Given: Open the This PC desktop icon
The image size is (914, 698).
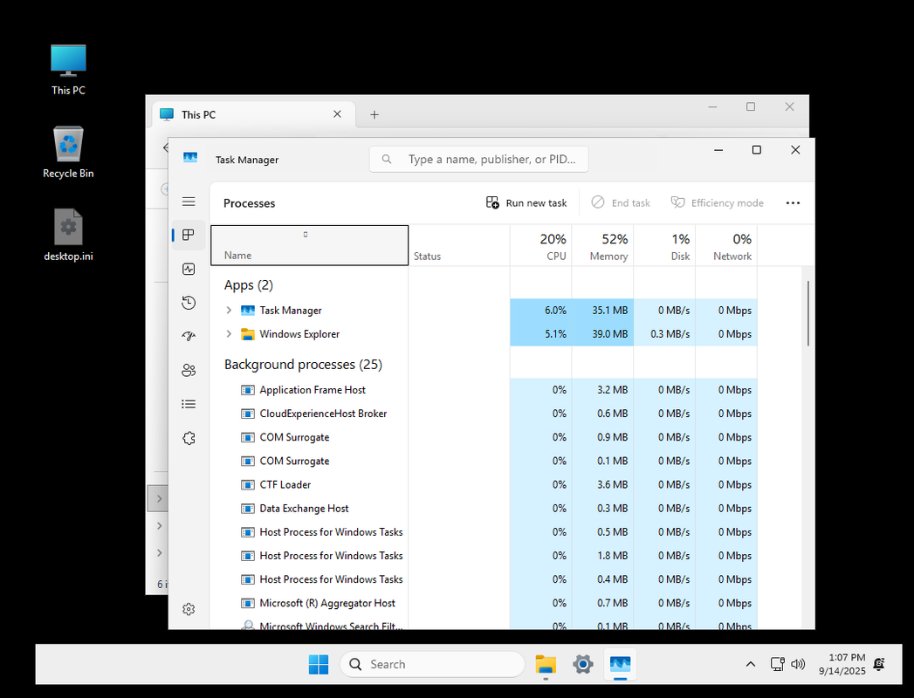Looking at the screenshot, I should 68,70.
